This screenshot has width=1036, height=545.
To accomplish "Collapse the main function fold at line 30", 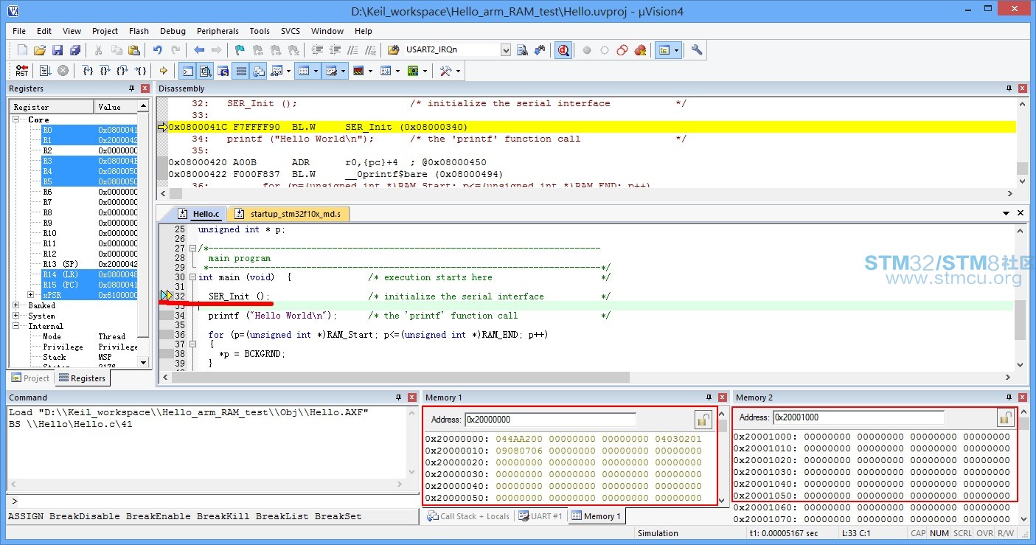I will pos(193,277).
